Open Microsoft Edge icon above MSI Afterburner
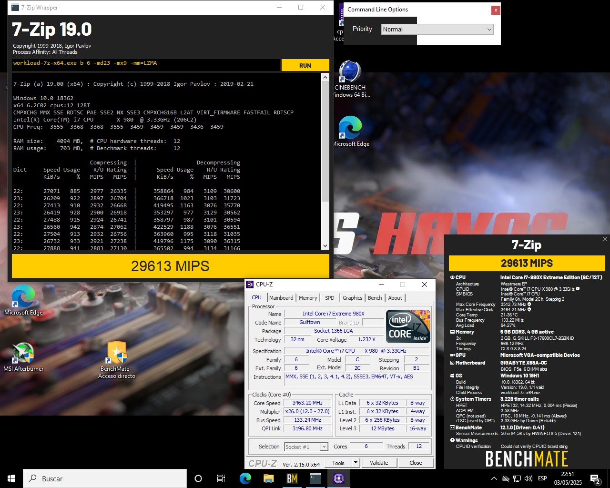Image resolution: width=610 pixels, height=488 pixels. tap(23, 296)
